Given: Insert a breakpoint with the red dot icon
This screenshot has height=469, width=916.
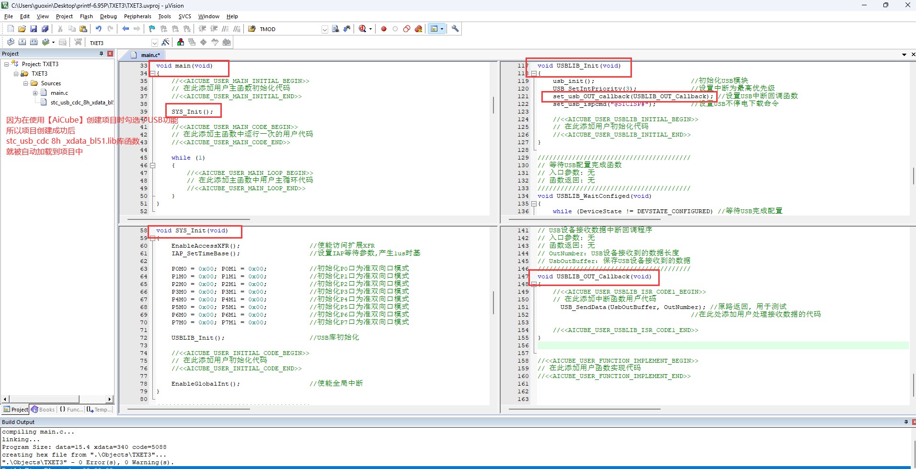Looking at the screenshot, I should point(384,29).
